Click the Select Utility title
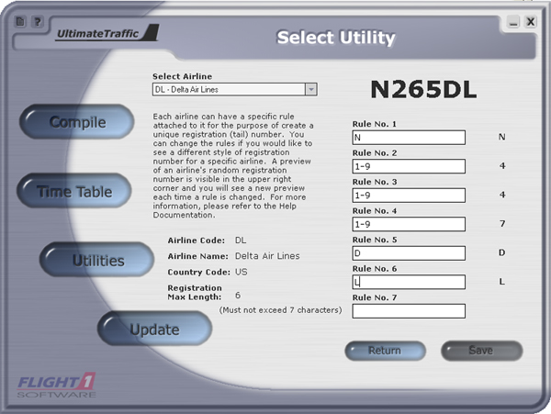Image resolution: width=551 pixels, height=414 pixels. [x=336, y=38]
